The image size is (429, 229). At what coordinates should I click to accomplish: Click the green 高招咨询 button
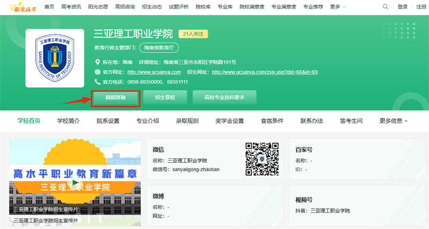pyautogui.click(x=115, y=98)
